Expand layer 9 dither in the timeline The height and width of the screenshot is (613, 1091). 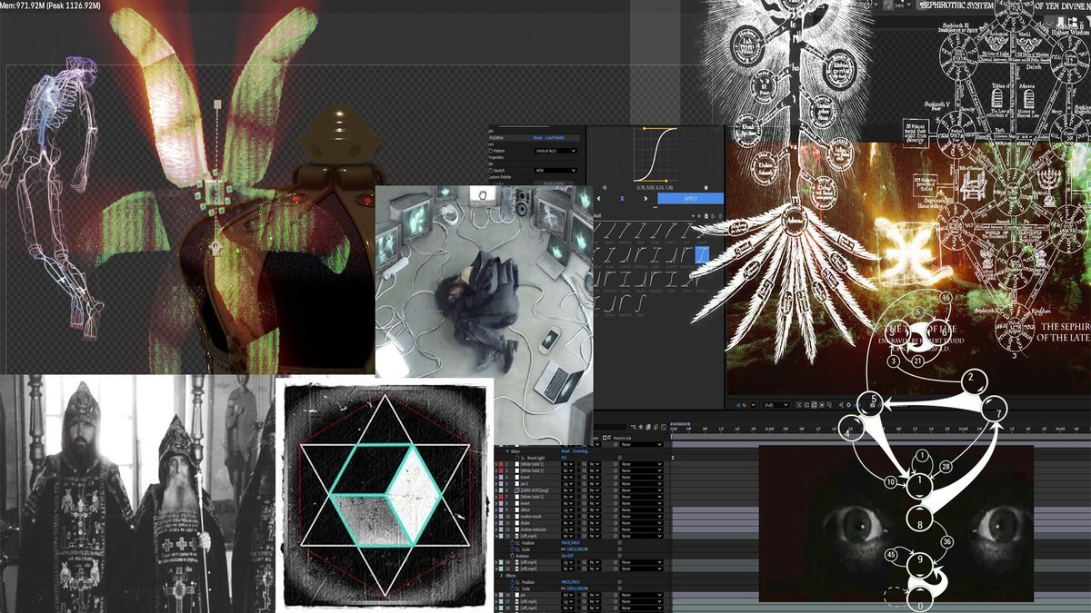[496, 509]
